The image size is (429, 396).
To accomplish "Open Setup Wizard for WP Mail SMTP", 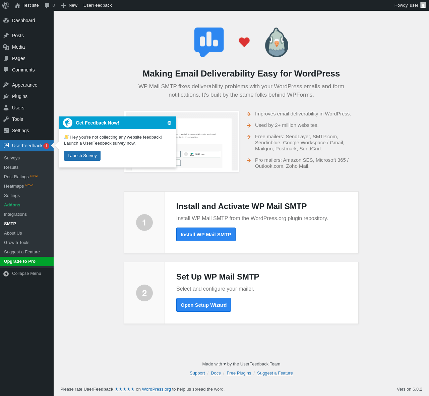I will click(x=203, y=305).
